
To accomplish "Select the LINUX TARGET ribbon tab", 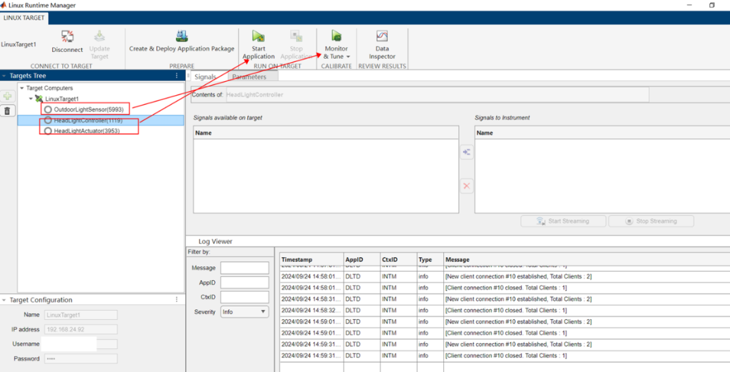I will coord(24,18).
